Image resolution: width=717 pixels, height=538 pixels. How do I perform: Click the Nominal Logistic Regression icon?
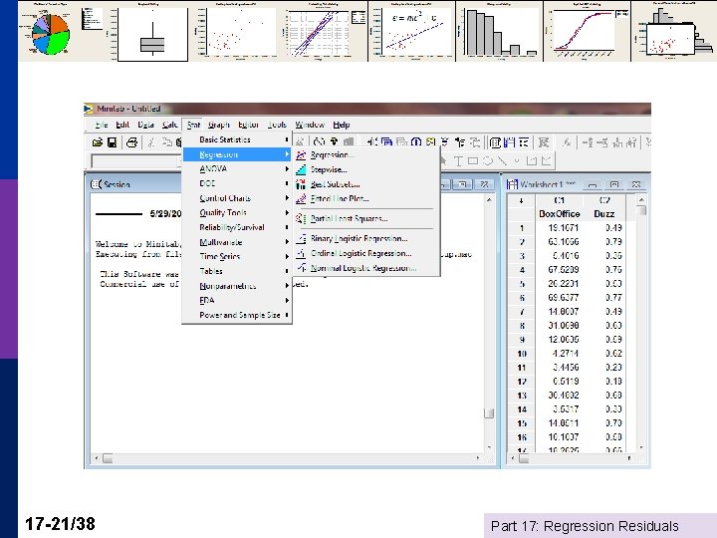301,268
